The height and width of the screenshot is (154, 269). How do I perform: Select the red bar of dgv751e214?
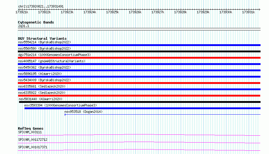coord(139,58)
